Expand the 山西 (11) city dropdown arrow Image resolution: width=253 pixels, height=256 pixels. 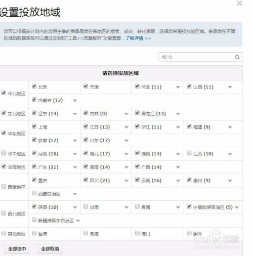230,87
